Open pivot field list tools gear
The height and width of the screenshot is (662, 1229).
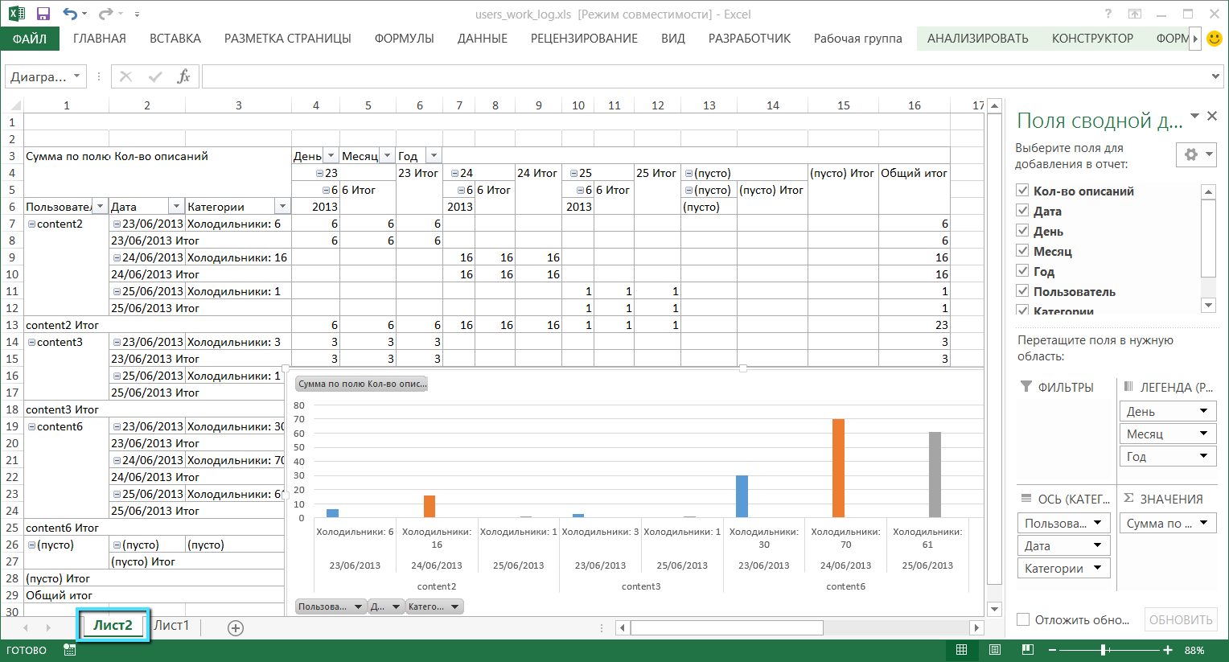(x=1198, y=154)
